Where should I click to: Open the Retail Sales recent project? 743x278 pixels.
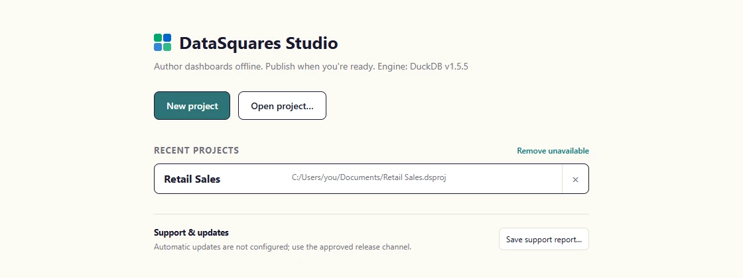[x=358, y=179]
